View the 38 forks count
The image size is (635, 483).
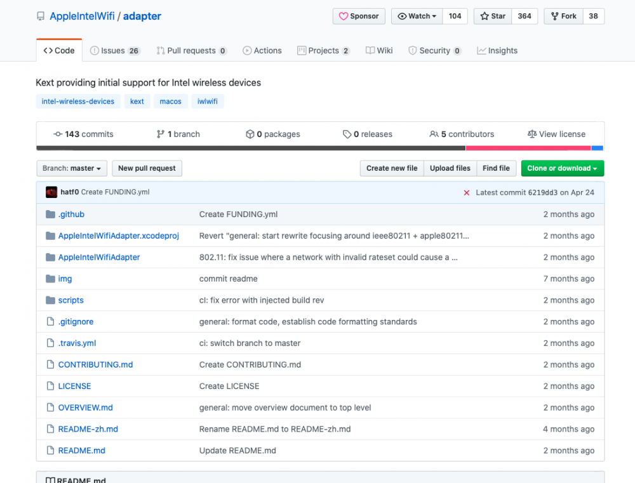point(593,17)
